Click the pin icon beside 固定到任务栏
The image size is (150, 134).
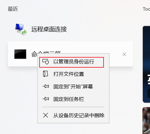46,99
